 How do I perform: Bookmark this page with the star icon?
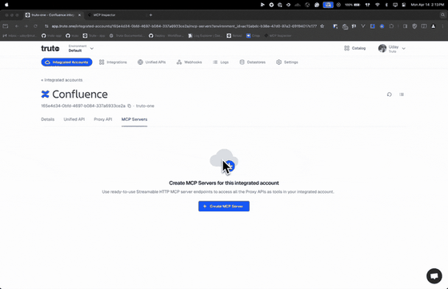(x=322, y=26)
